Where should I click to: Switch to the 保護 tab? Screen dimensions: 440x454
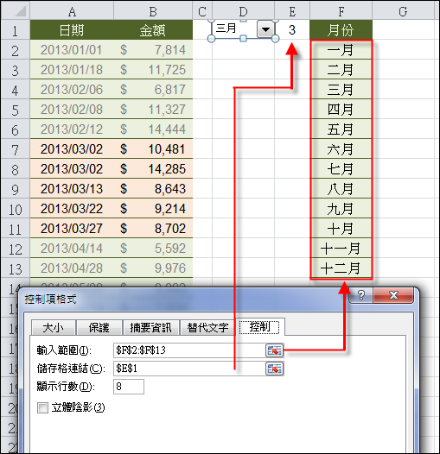pos(99,328)
